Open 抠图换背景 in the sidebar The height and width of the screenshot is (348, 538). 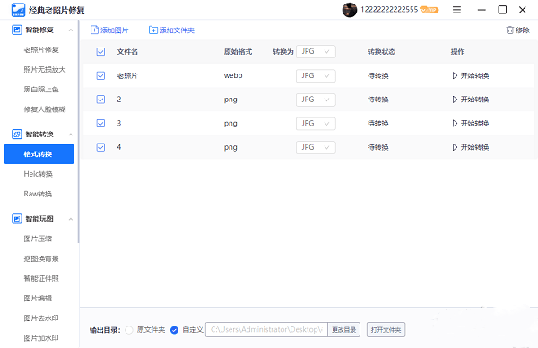point(41,259)
